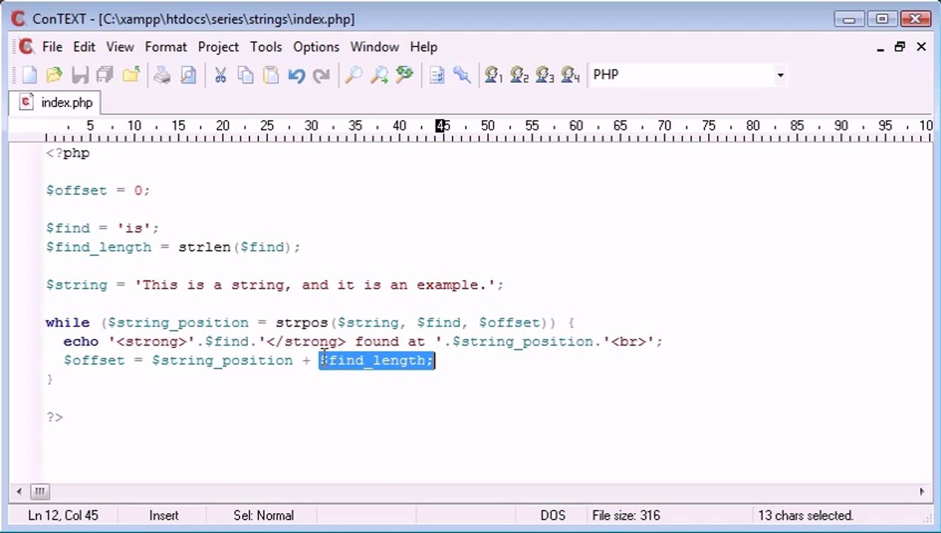This screenshot has width=941, height=533.
Task: Click the closing '?>' tag
Action: pos(55,418)
